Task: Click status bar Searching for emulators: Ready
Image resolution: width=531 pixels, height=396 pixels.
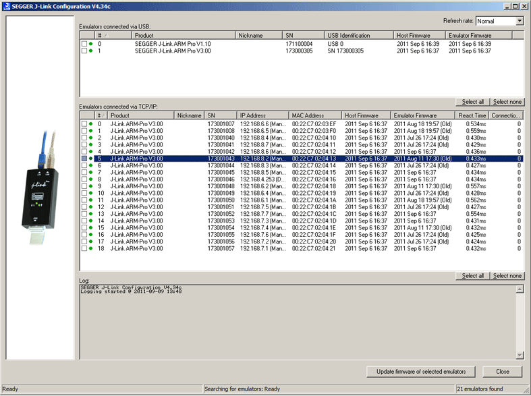Action: tap(242, 389)
